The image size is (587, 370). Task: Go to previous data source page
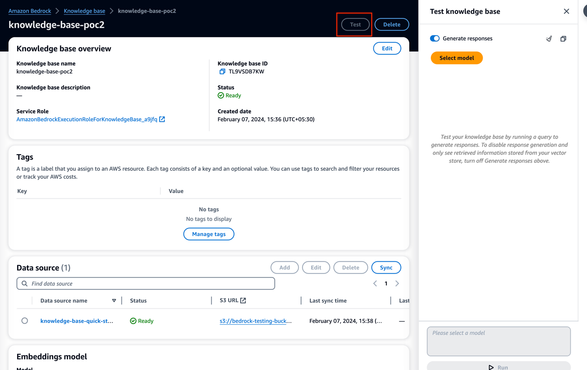(375, 283)
